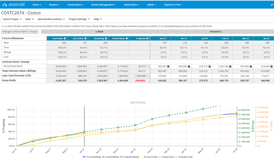Image resolution: width=274 pixels, height=160 pixels.
Task: Click the Total Value help icon
Action: pyautogui.click(x=65, y=39)
